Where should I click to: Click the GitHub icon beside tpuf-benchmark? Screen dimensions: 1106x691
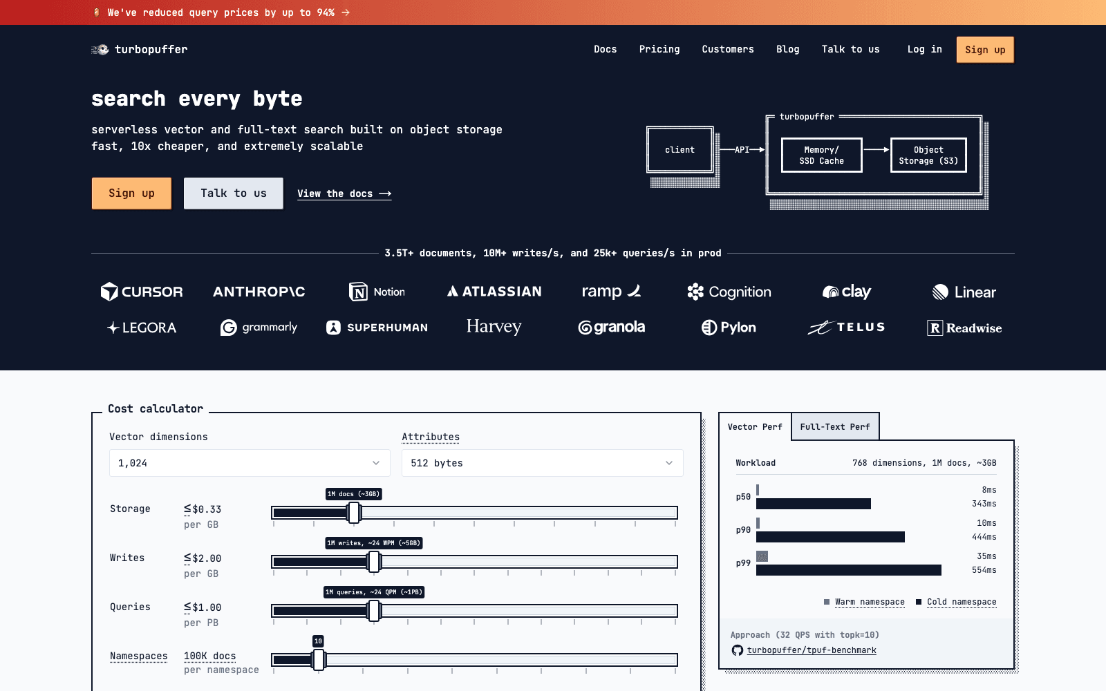point(737,650)
